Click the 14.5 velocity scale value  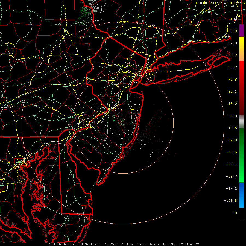coord(233,104)
